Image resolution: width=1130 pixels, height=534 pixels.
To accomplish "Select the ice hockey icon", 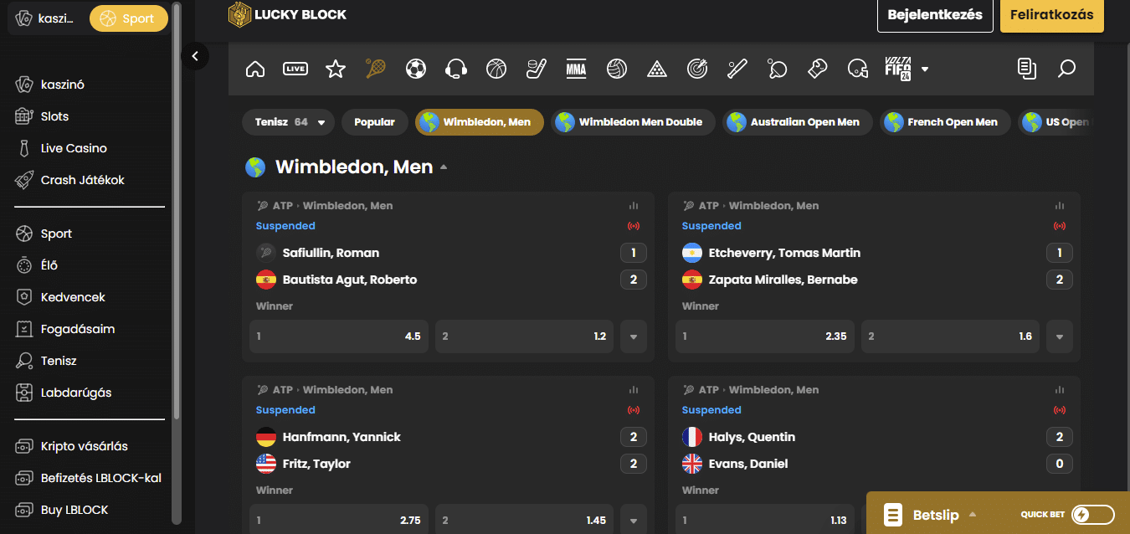I will click(536, 69).
